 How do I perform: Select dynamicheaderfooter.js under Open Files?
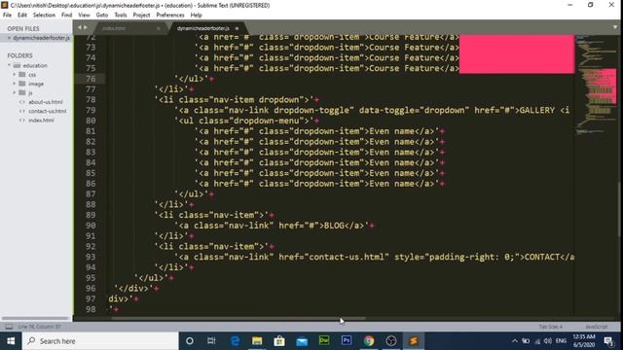pyautogui.click(x=41, y=38)
